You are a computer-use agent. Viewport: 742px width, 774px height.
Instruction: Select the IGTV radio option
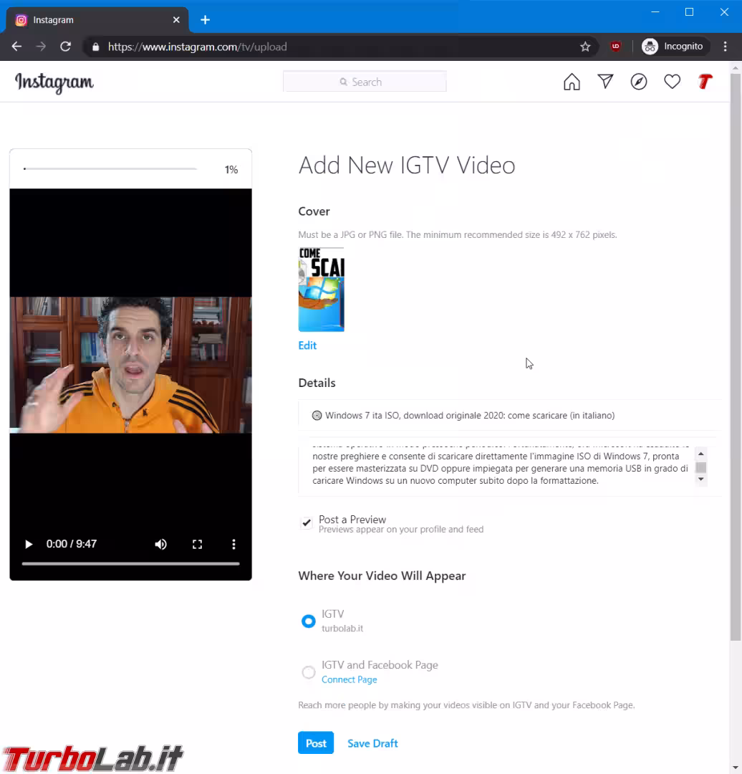click(x=309, y=621)
